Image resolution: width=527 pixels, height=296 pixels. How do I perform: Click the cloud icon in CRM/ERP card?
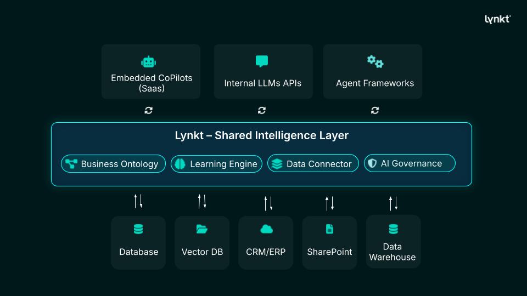[x=267, y=229]
